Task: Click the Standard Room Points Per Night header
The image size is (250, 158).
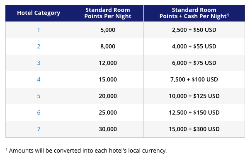Action: [108, 13]
